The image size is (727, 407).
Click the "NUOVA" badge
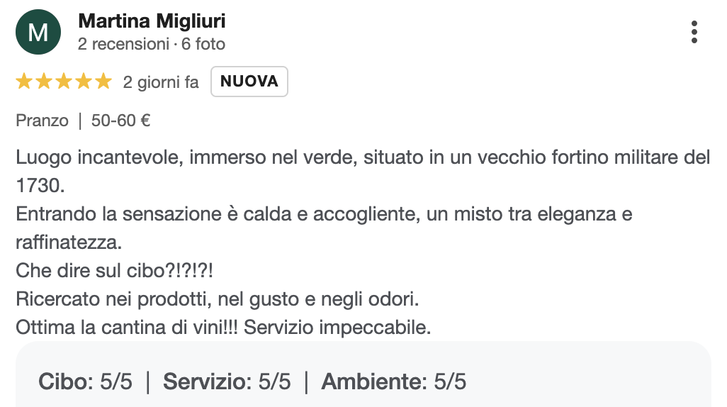tap(249, 82)
